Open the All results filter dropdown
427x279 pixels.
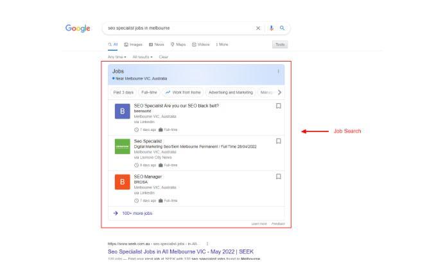pos(143,57)
